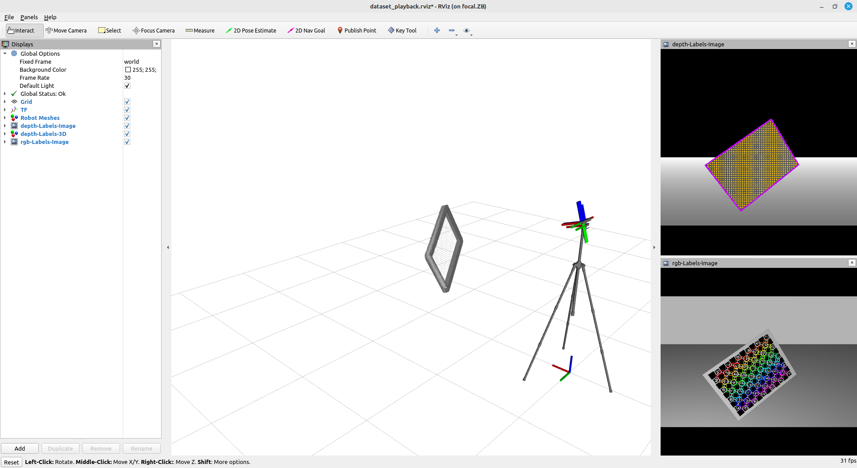
Task: Click the Background Color swatch
Action: pos(128,70)
